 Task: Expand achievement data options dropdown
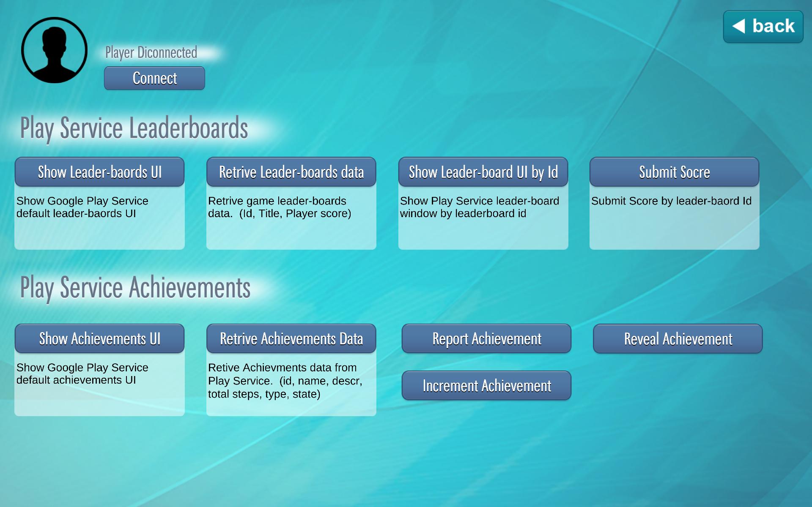tap(291, 339)
